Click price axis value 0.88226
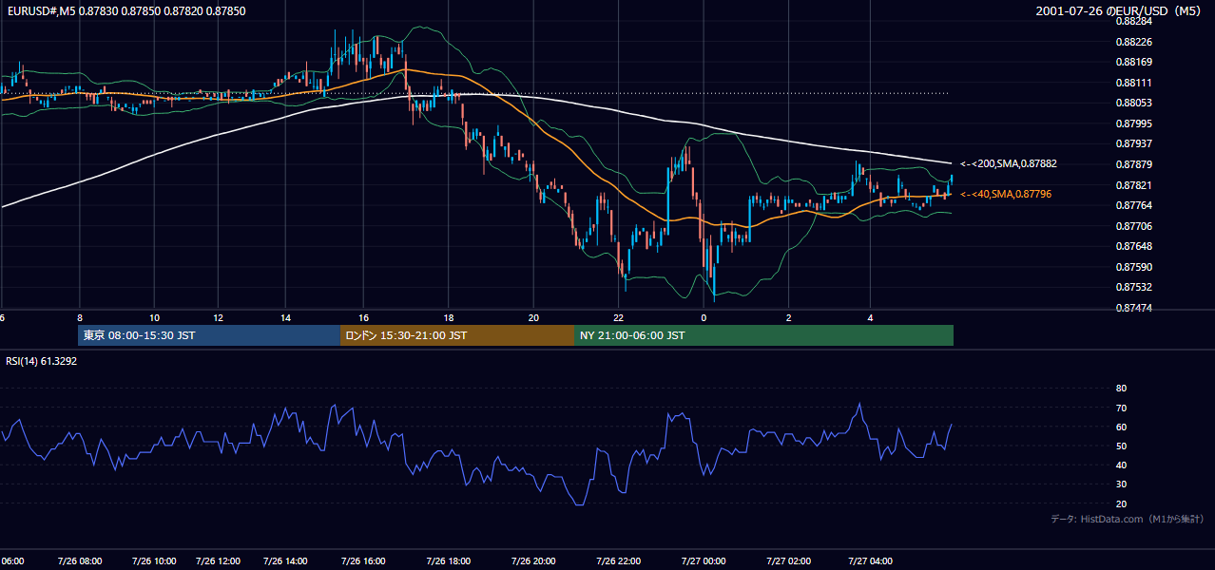Image resolution: width=1215 pixels, height=570 pixels. [1133, 42]
